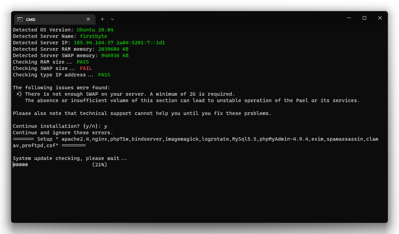Close the terminal window
The height and width of the screenshot is (234, 399).
[x=380, y=18]
